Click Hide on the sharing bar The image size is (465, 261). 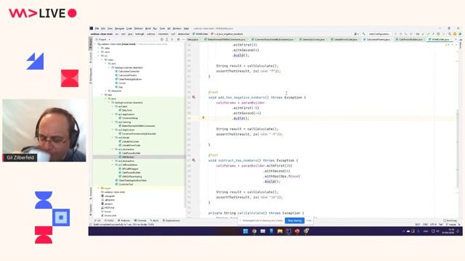309,220
